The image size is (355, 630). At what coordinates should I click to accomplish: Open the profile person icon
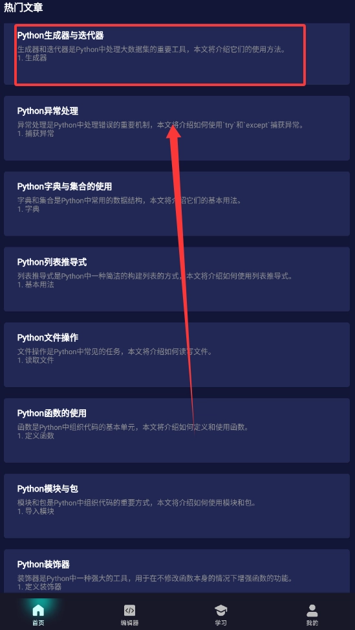point(312,611)
